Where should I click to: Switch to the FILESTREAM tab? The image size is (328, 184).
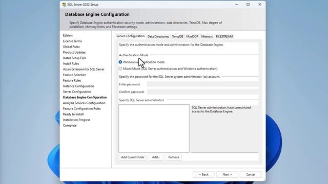224,36
